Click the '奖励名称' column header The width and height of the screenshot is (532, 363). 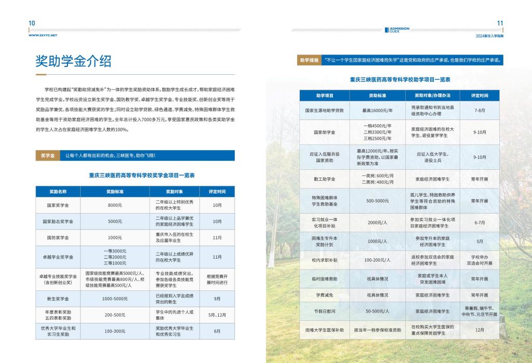point(58,192)
